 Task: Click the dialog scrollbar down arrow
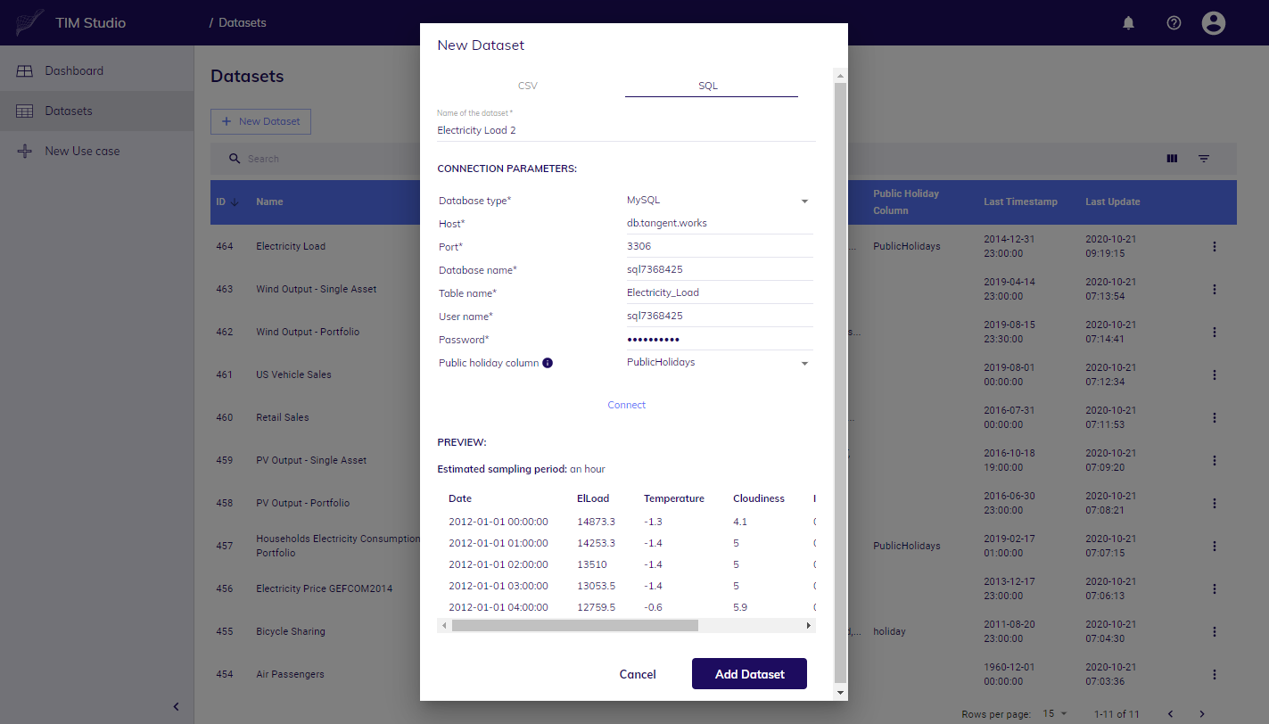840,692
